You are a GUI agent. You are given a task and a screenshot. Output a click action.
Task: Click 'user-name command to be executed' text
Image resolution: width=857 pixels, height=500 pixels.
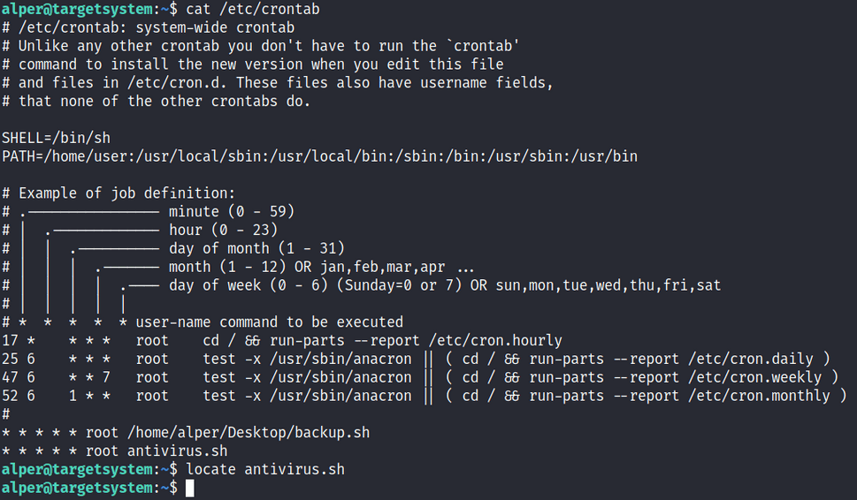coord(270,322)
